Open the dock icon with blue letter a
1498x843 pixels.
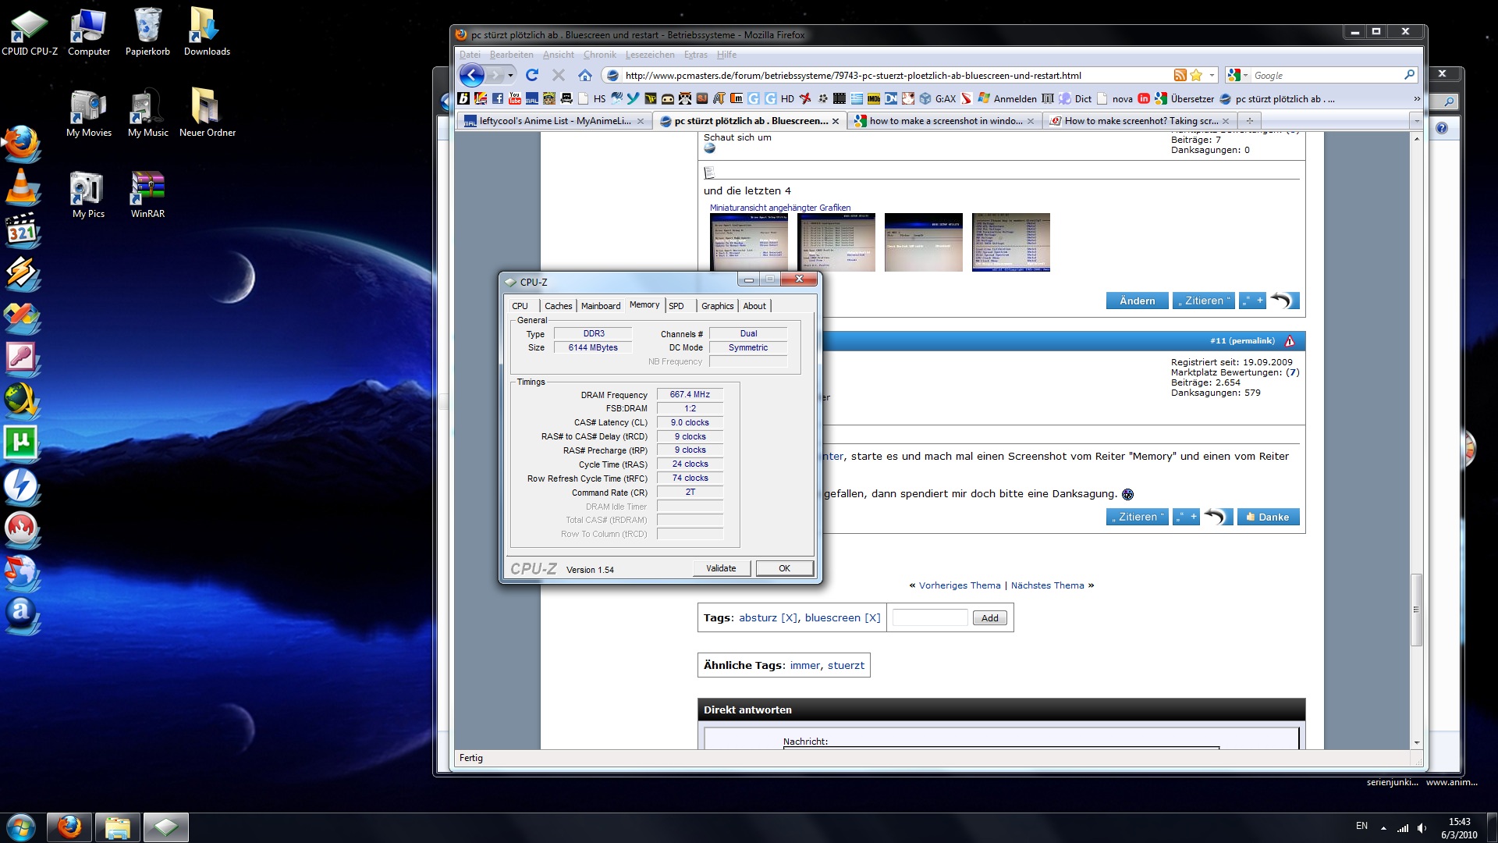coord(22,614)
